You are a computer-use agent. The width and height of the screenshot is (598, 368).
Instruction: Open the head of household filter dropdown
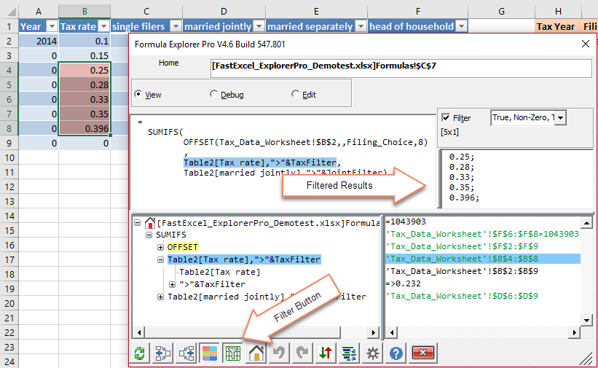462,26
